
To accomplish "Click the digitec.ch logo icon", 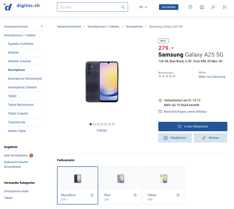I will [x=8, y=7].
